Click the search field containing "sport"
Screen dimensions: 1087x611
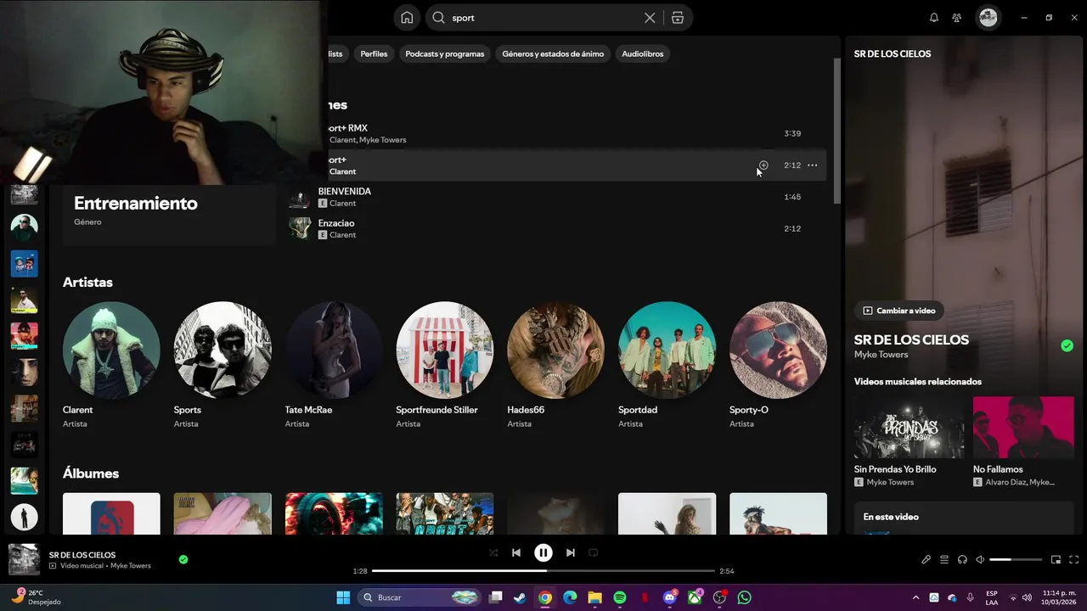tap(543, 18)
